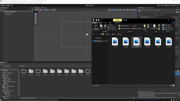
Task: Lock the Inspector panel
Action: pos(177,8)
